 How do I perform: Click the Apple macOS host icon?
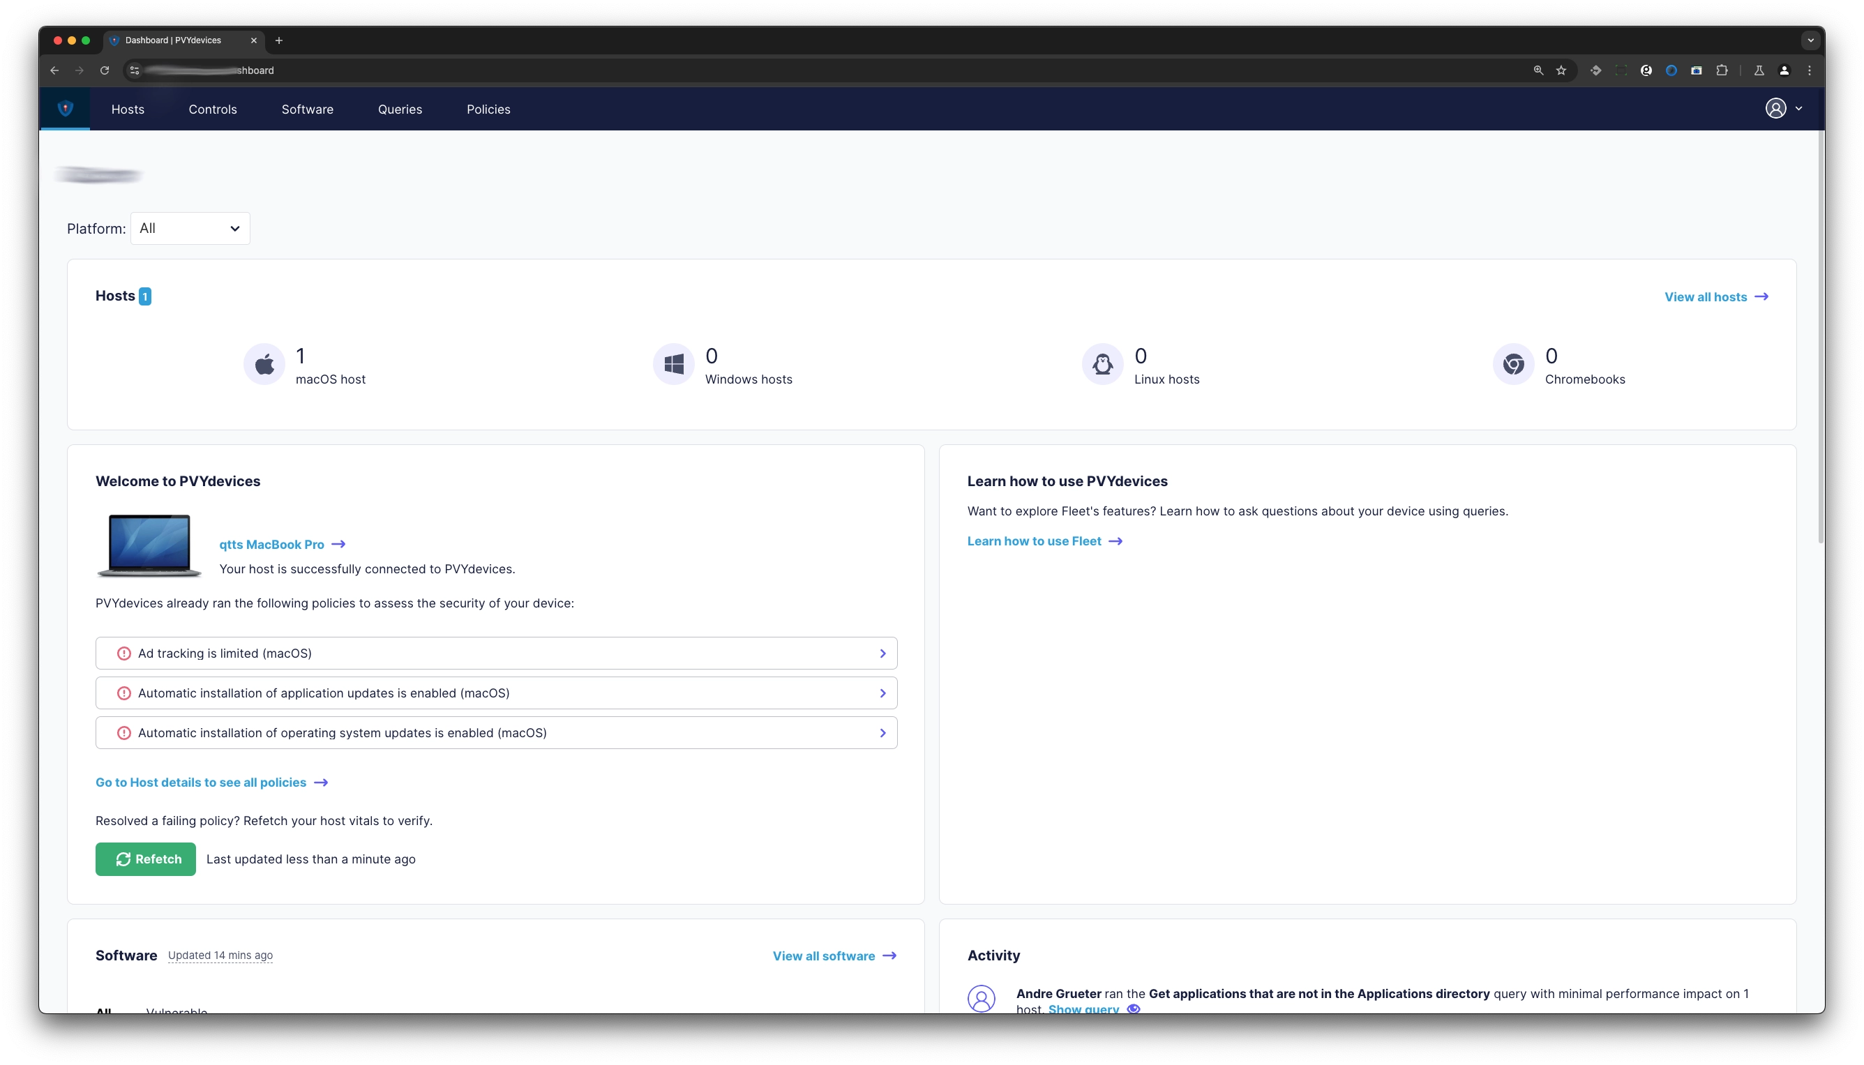click(x=264, y=363)
